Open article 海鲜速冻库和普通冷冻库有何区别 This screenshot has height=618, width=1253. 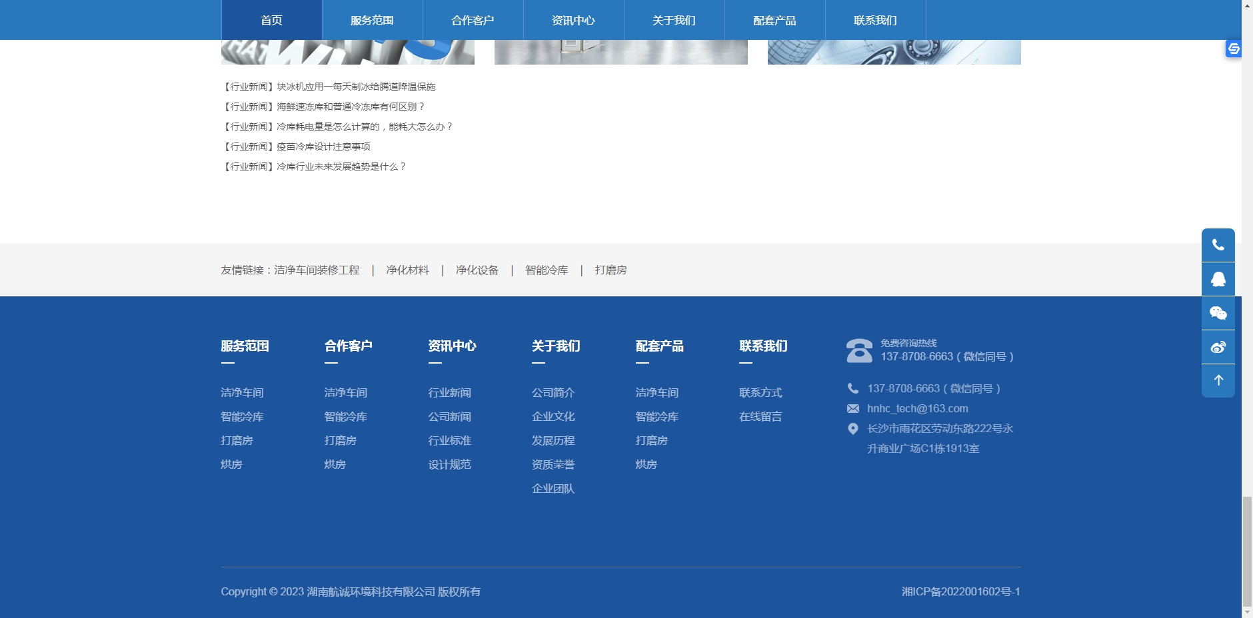pyautogui.click(x=350, y=107)
